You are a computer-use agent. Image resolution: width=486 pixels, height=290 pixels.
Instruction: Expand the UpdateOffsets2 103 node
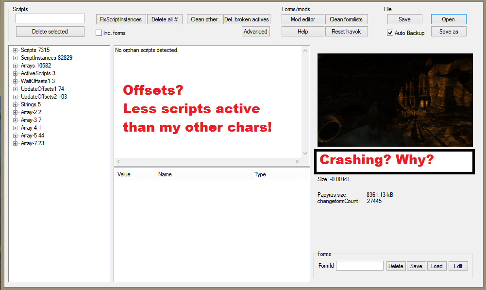tap(15, 97)
